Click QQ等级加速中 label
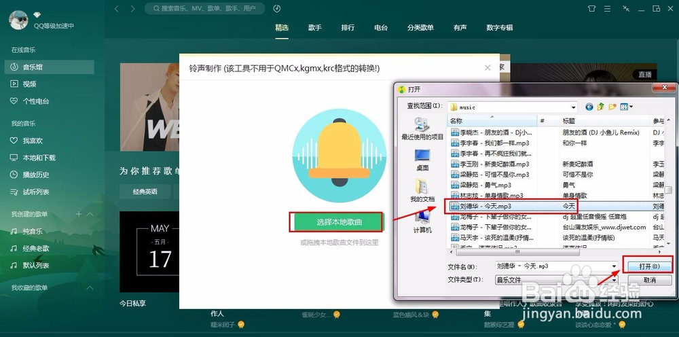The image size is (679, 337). click(54, 26)
